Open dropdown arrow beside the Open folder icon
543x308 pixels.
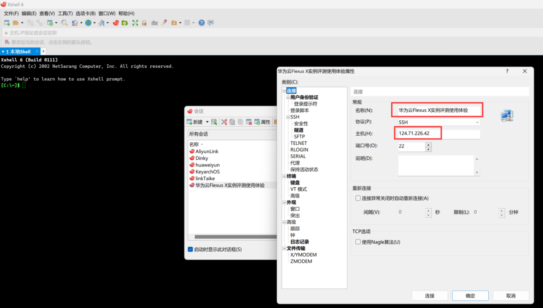tap(22, 23)
